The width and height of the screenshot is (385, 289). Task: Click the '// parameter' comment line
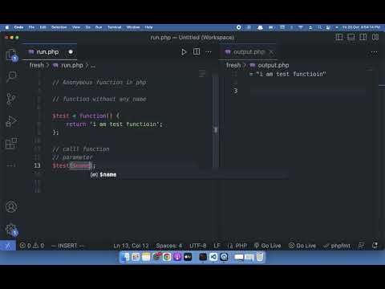(72, 157)
